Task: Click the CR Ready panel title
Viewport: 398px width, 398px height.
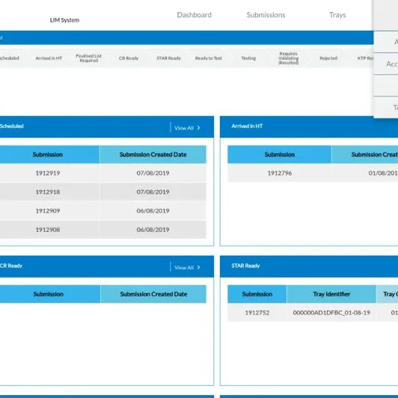Action: click(11, 266)
